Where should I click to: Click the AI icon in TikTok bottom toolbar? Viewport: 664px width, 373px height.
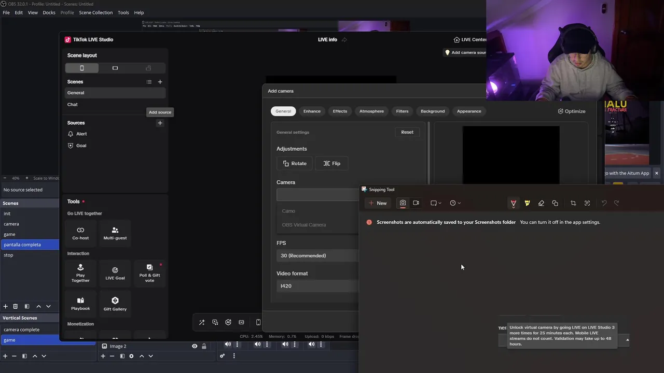228,322
